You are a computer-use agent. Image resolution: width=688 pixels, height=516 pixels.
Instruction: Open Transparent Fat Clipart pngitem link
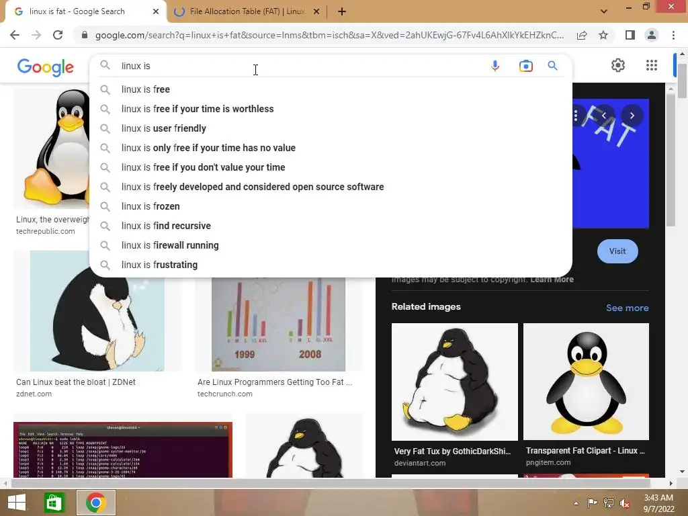coord(585,451)
